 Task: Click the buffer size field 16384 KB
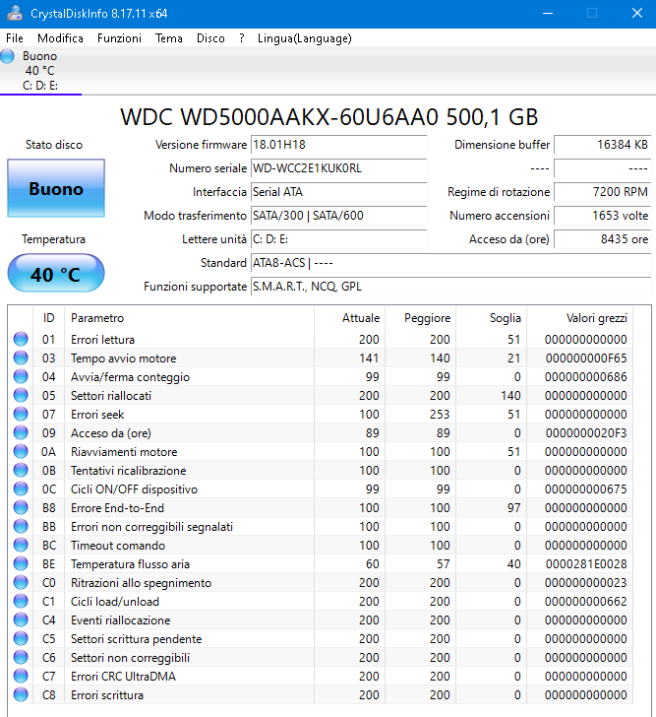click(x=603, y=145)
